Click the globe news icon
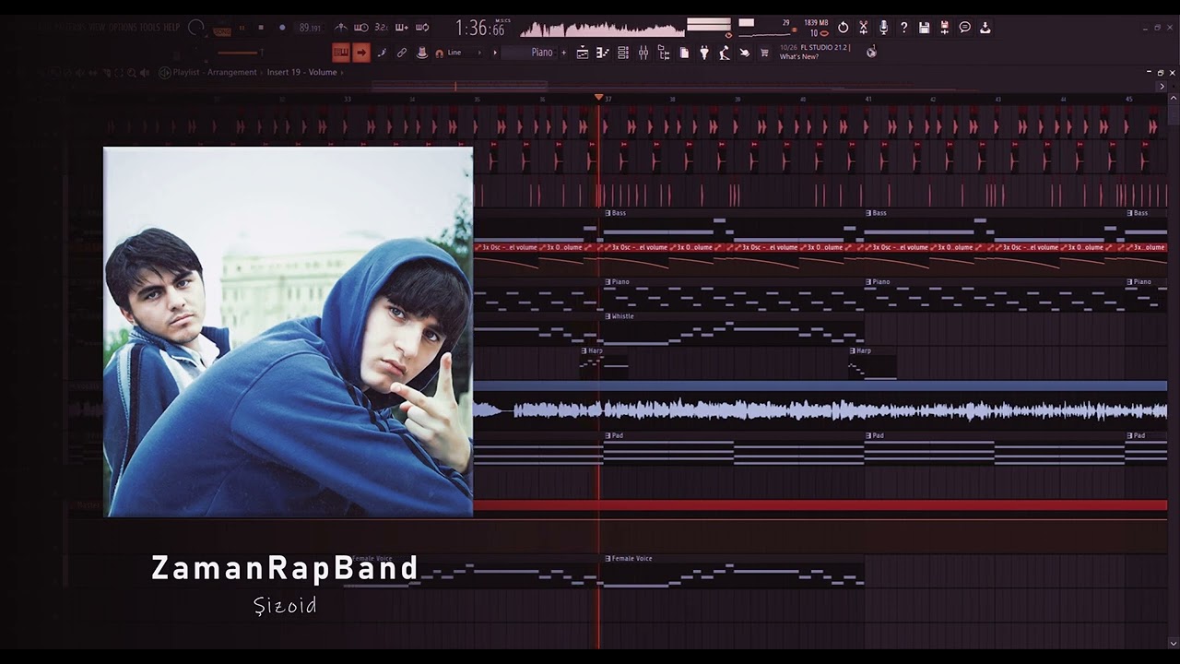The width and height of the screenshot is (1180, 664). click(871, 53)
